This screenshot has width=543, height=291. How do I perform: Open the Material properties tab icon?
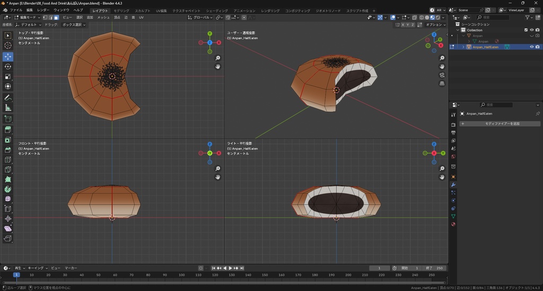point(453,224)
